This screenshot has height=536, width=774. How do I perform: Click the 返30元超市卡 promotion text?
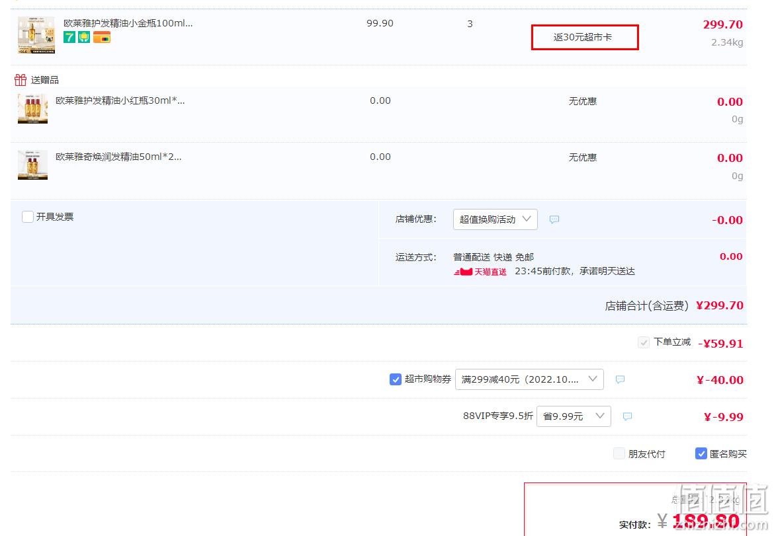(x=582, y=37)
